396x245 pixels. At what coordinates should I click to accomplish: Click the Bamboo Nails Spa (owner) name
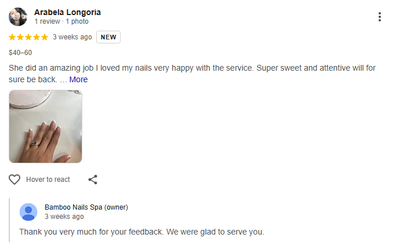tap(86, 207)
